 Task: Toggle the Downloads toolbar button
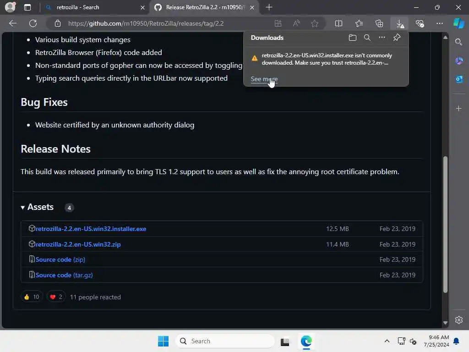[x=400, y=23]
